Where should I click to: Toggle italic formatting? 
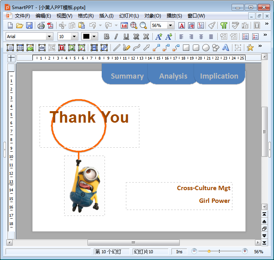(116, 37)
